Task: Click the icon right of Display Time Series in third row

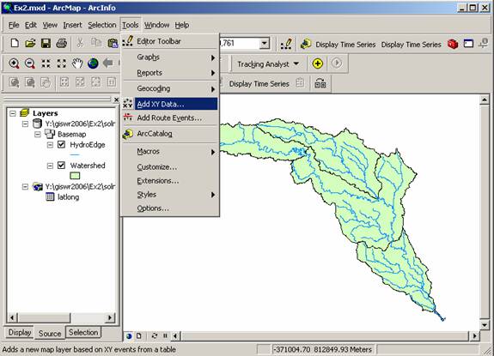Action: pos(300,83)
